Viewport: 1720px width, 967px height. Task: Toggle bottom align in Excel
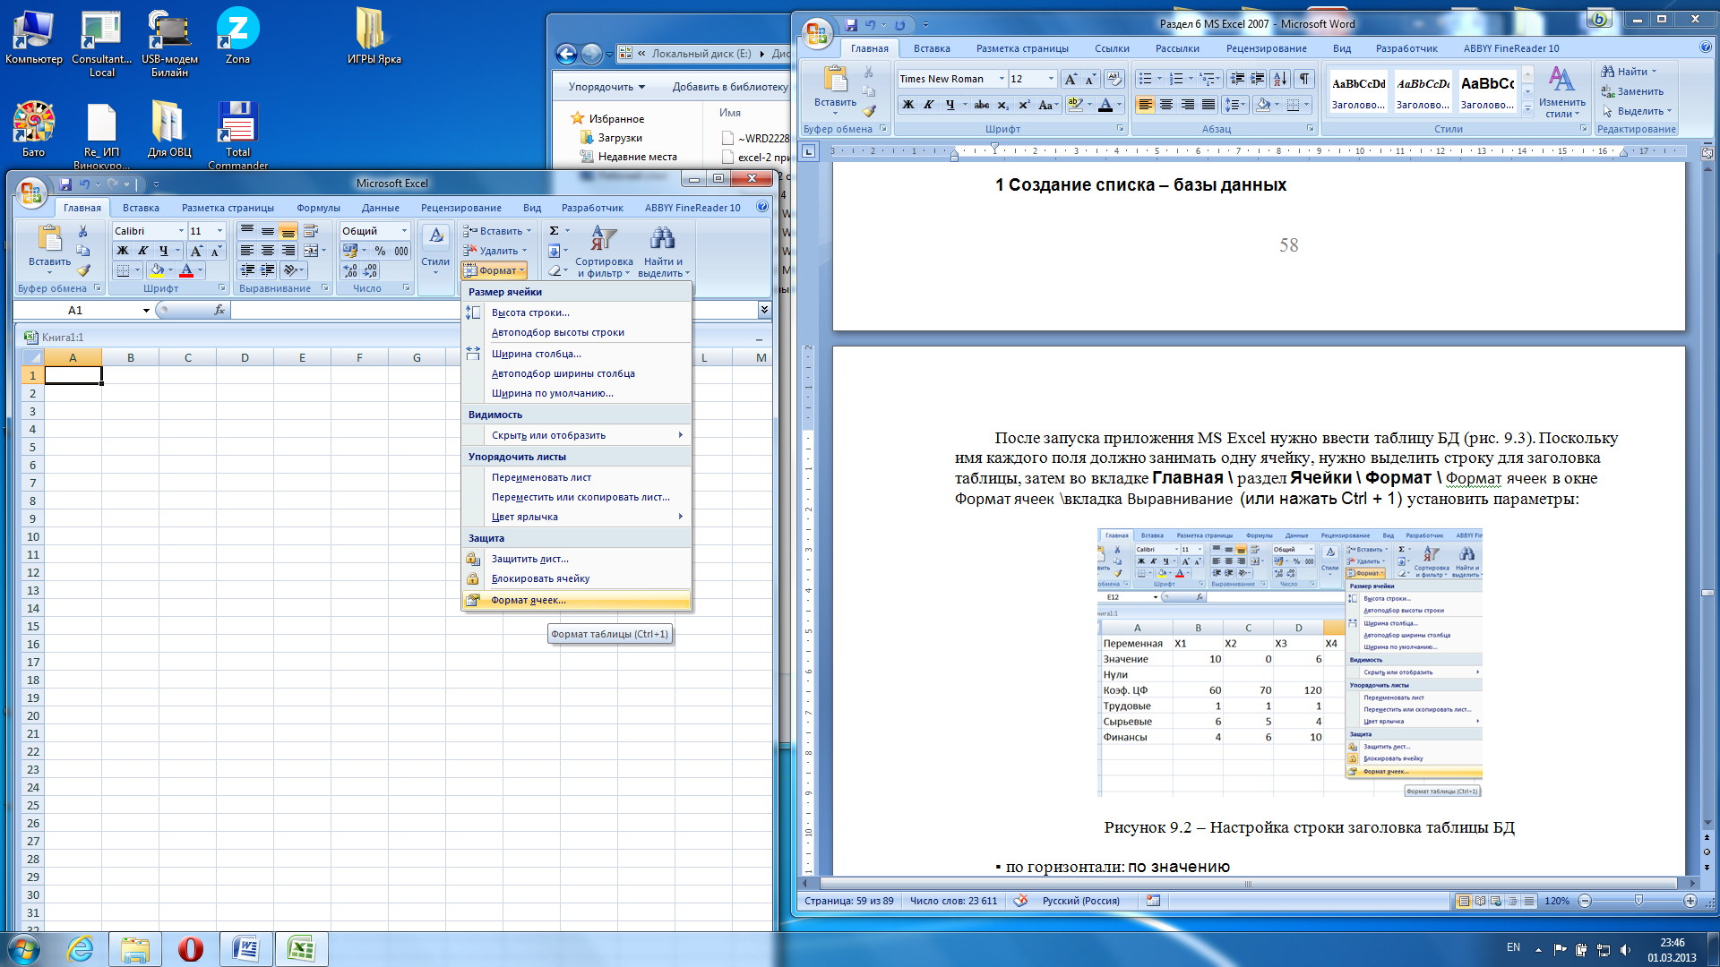point(288,231)
